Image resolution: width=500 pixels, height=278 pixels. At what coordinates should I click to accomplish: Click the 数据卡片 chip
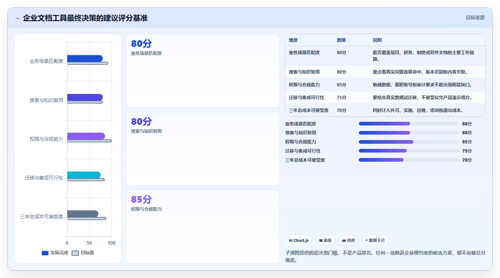pos(375,240)
